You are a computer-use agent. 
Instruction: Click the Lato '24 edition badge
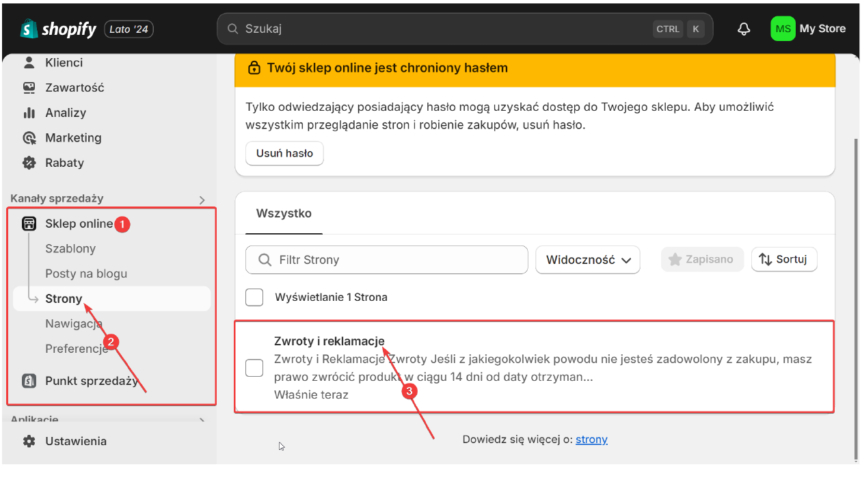(129, 29)
